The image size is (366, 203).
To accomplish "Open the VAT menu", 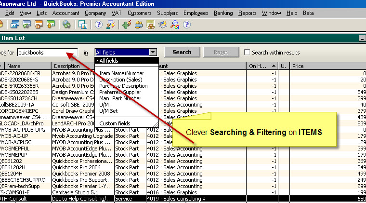I will pos(116,13).
